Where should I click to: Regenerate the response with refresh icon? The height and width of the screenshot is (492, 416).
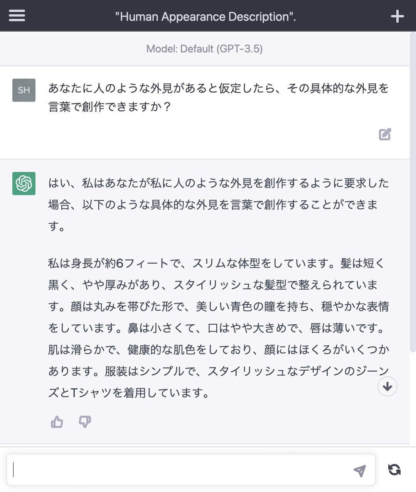tap(394, 470)
